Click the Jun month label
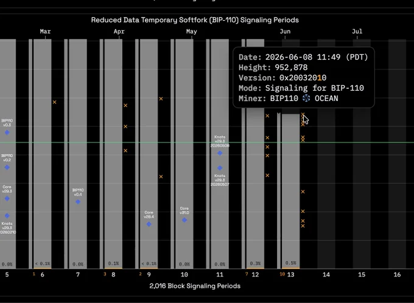The image size is (414, 303). tap(285, 32)
